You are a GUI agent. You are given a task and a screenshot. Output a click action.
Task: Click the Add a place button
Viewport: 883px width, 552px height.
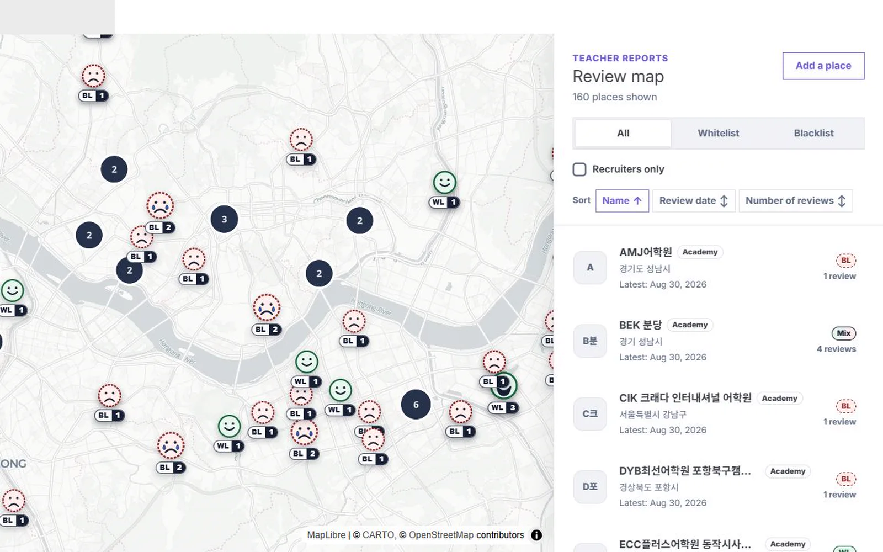point(823,66)
